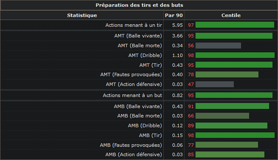
Task: Click the AMB (Balle morte) percentile bar
Action: coord(222,116)
